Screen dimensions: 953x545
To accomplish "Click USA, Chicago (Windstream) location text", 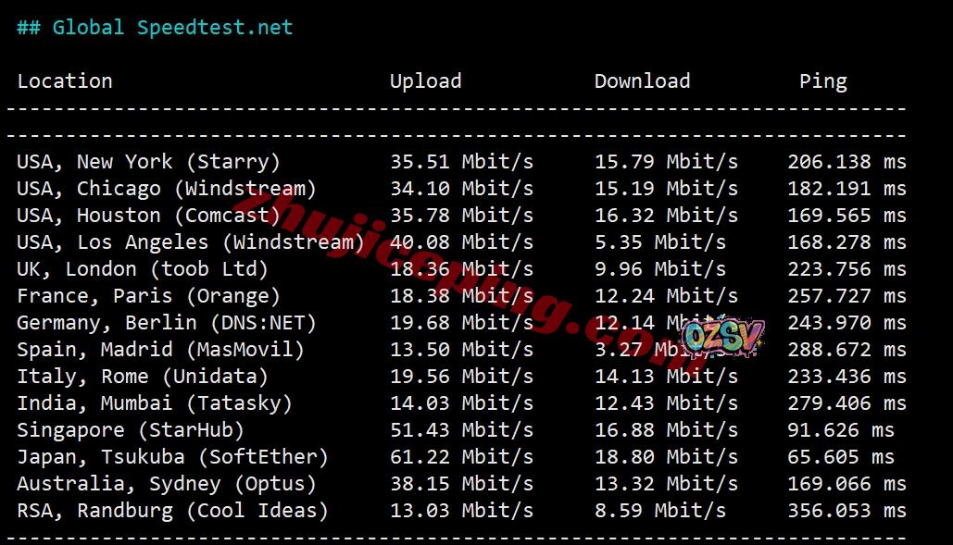I will (x=167, y=189).
